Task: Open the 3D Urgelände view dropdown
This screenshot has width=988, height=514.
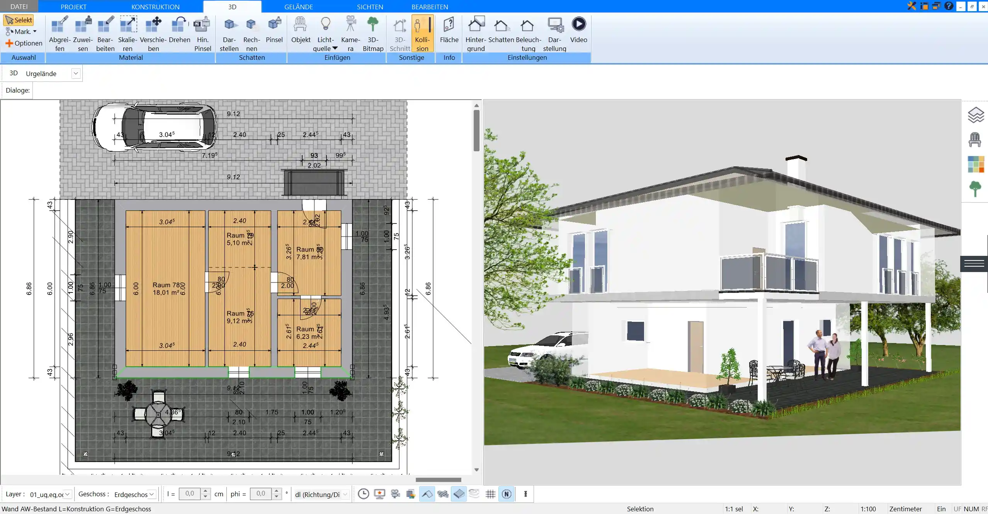Action: point(76,73)
